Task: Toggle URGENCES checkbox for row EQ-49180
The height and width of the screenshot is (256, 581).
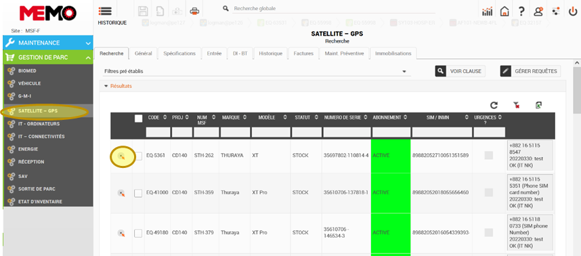Action: (489, 233)
